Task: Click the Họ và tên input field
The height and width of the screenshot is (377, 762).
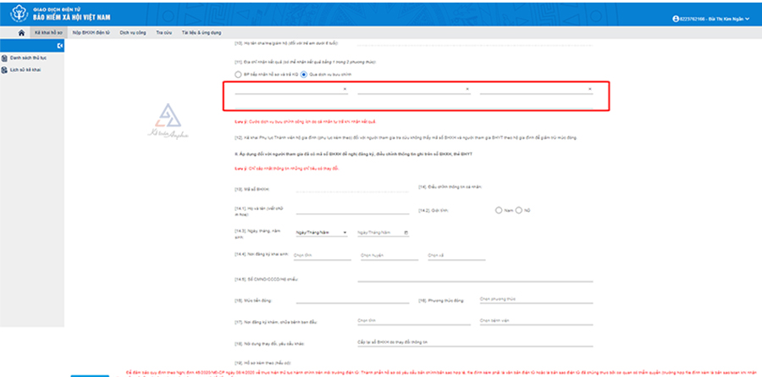Action: point(351,210)
